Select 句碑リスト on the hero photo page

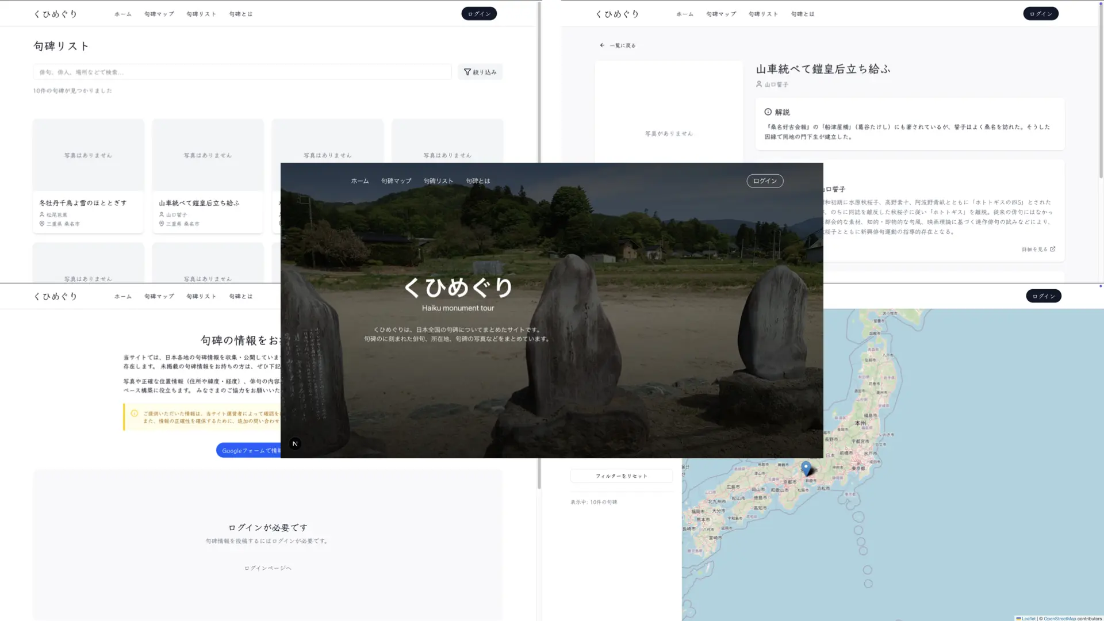coord(438,181)
